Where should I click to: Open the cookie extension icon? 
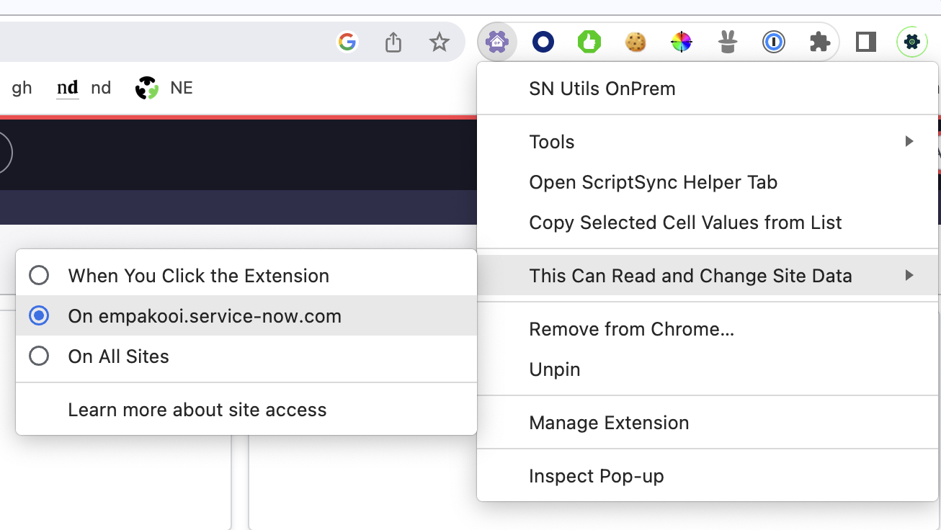pyautogui.click(x=635, y=42)
